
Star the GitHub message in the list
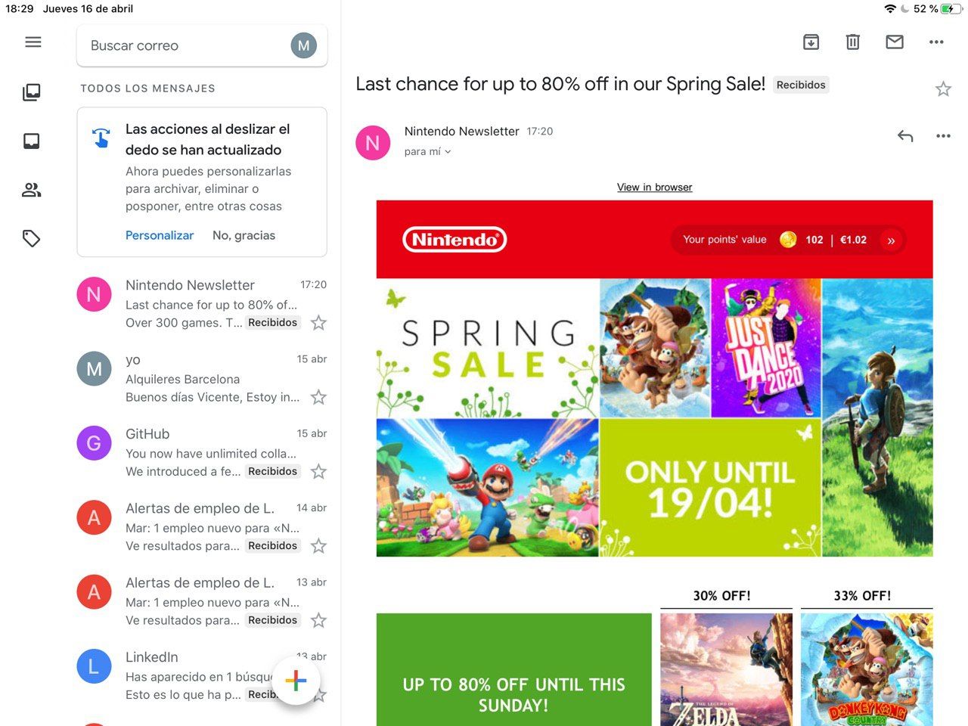[319, 472]
